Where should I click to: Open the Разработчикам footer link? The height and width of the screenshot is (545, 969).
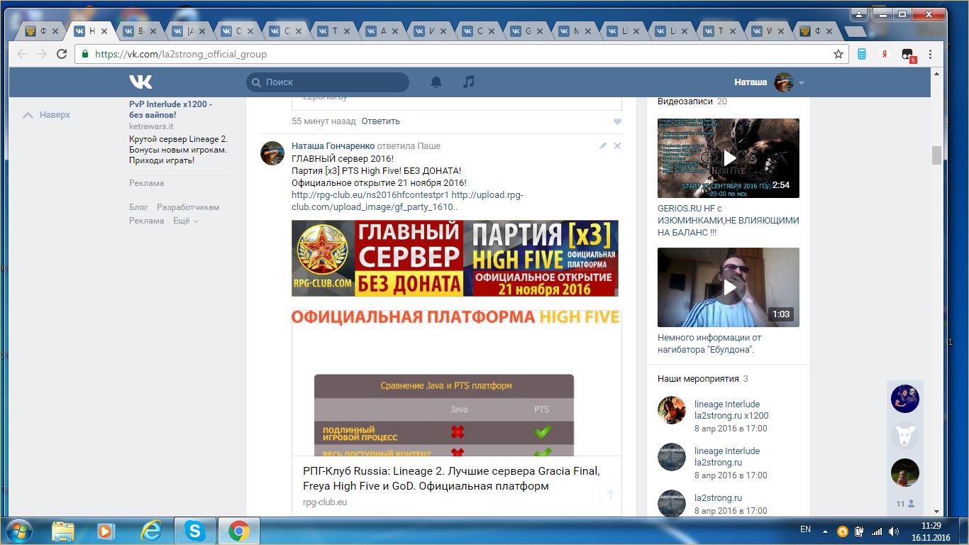(x=188, y=207)
